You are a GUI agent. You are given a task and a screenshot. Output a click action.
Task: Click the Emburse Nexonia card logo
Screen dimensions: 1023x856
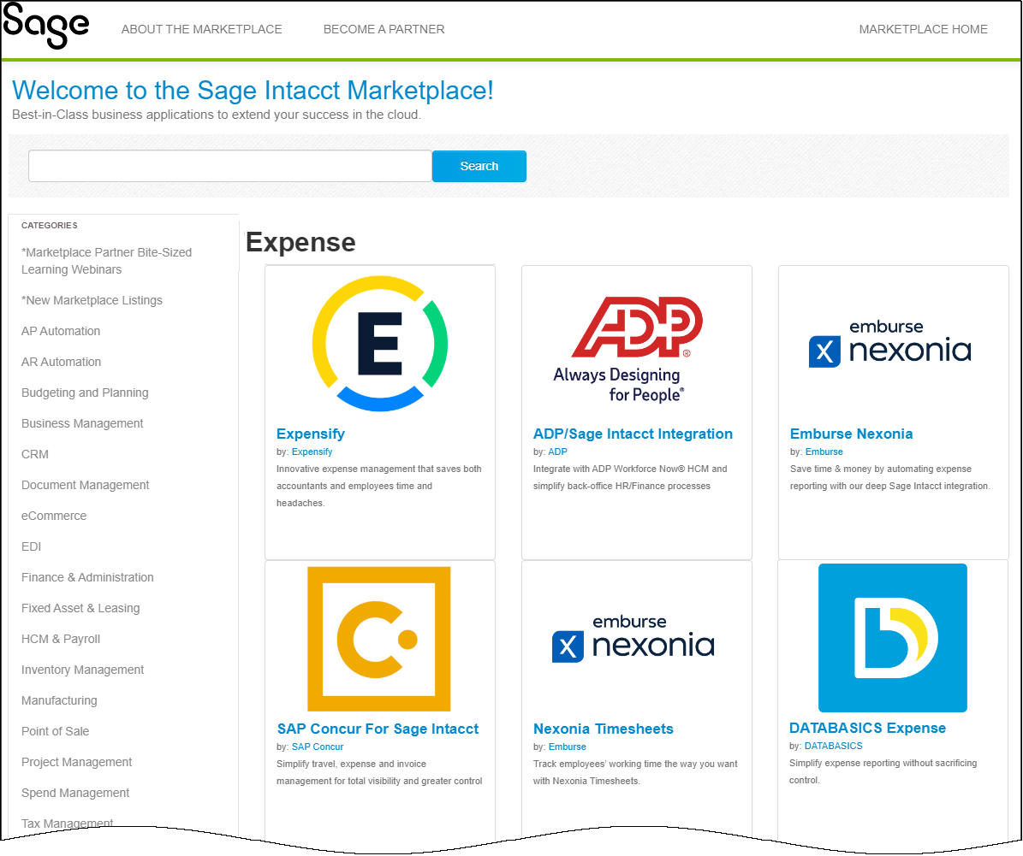(x=890, y=344)
